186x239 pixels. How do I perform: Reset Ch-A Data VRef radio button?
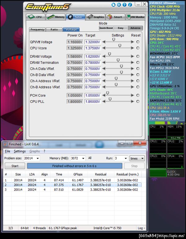click(138, 69)
